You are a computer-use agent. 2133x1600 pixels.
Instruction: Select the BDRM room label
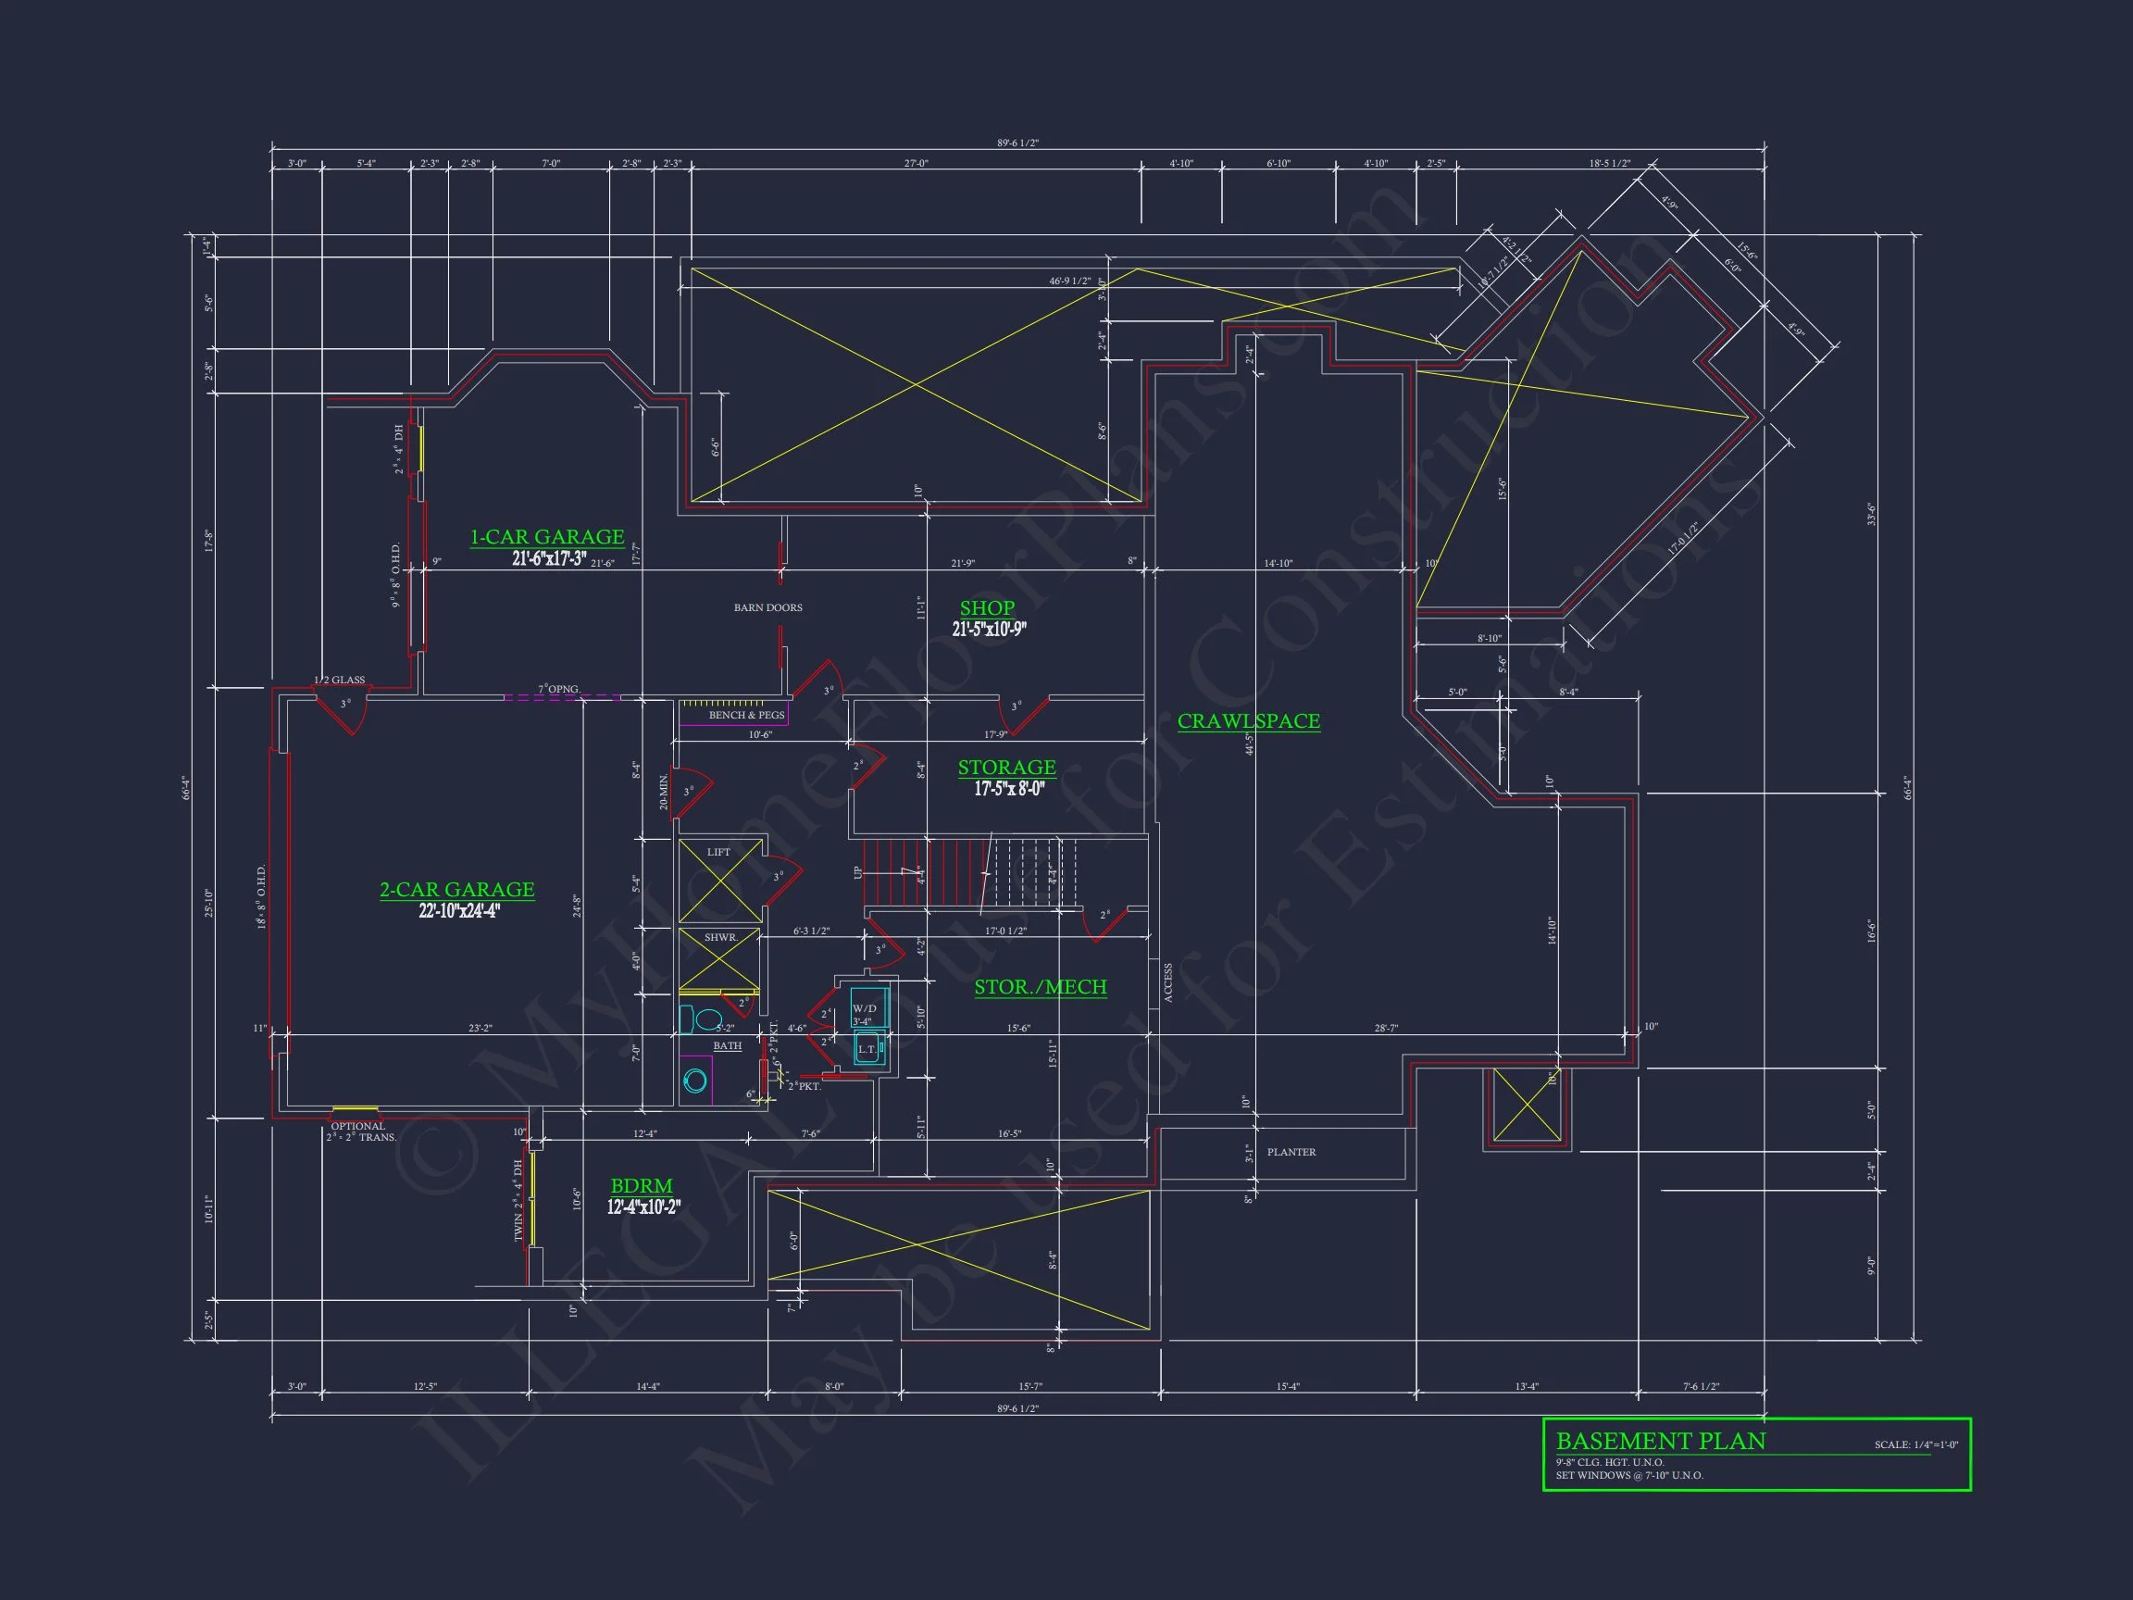tap(642, 1186)
